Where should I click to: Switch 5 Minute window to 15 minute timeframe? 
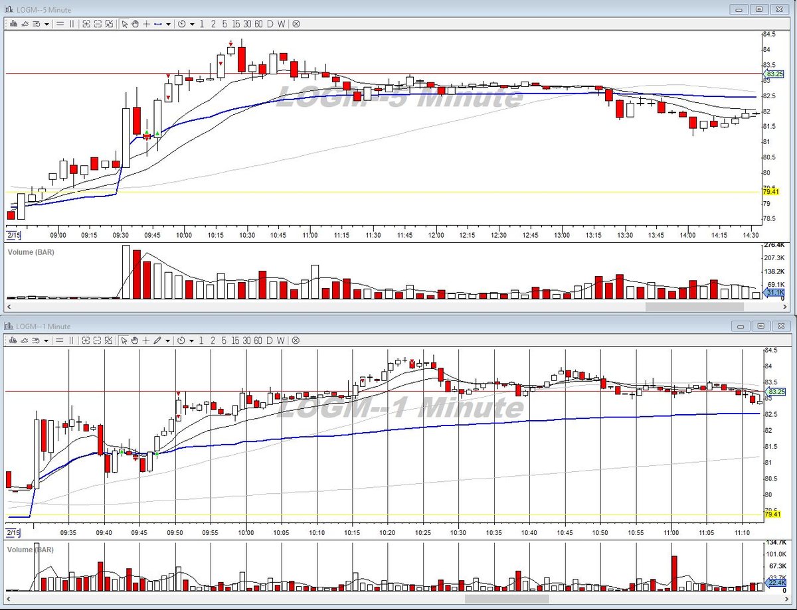(x=236, y=23)
